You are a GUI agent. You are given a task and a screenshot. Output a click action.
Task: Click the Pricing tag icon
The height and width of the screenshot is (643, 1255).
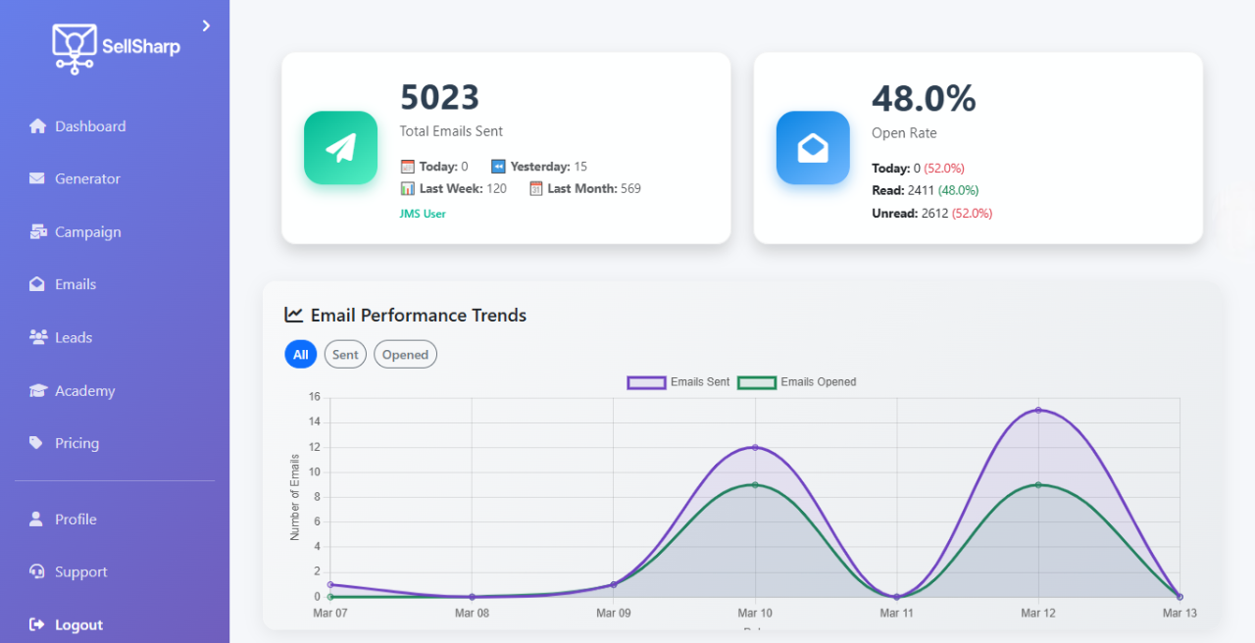(36, 443)
